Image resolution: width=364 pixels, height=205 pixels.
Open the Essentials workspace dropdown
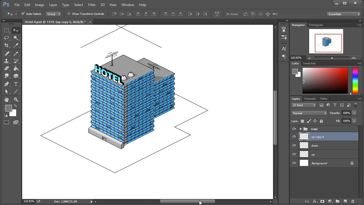tap(344, 14)
